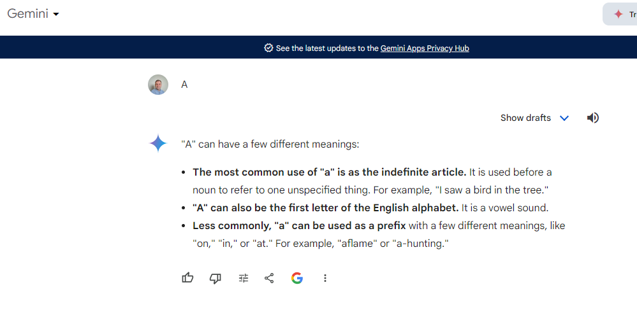The image size is (637, 315).
Task: Open the Gemini model dropdown
Action: (33, 14)
